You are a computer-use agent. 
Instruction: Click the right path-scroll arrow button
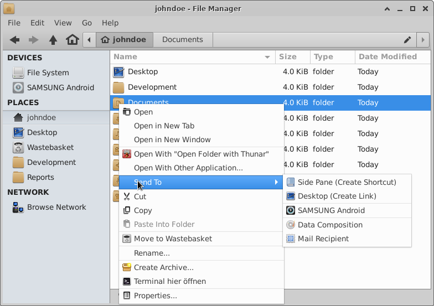(x=423, y=40)
